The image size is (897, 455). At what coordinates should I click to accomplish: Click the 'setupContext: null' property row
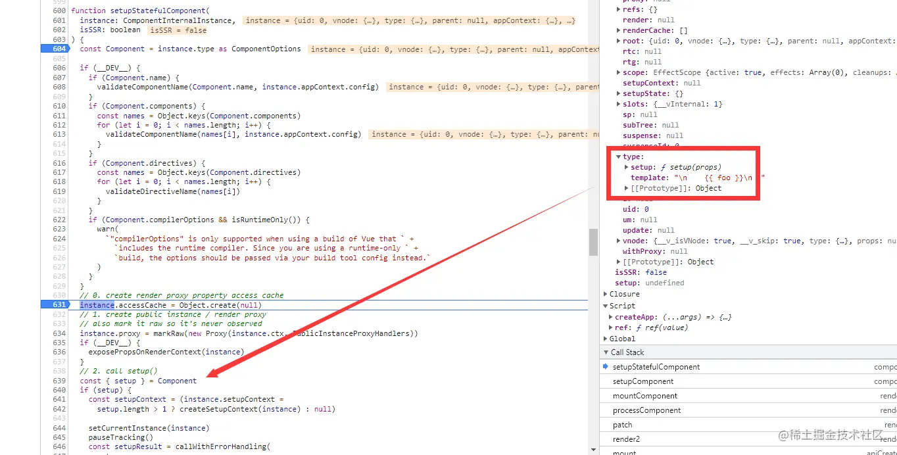click(x=662, y=83)
